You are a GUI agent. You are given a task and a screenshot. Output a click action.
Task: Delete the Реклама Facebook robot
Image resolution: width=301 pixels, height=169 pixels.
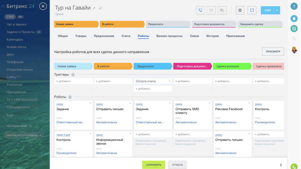(x=249, y=103)
